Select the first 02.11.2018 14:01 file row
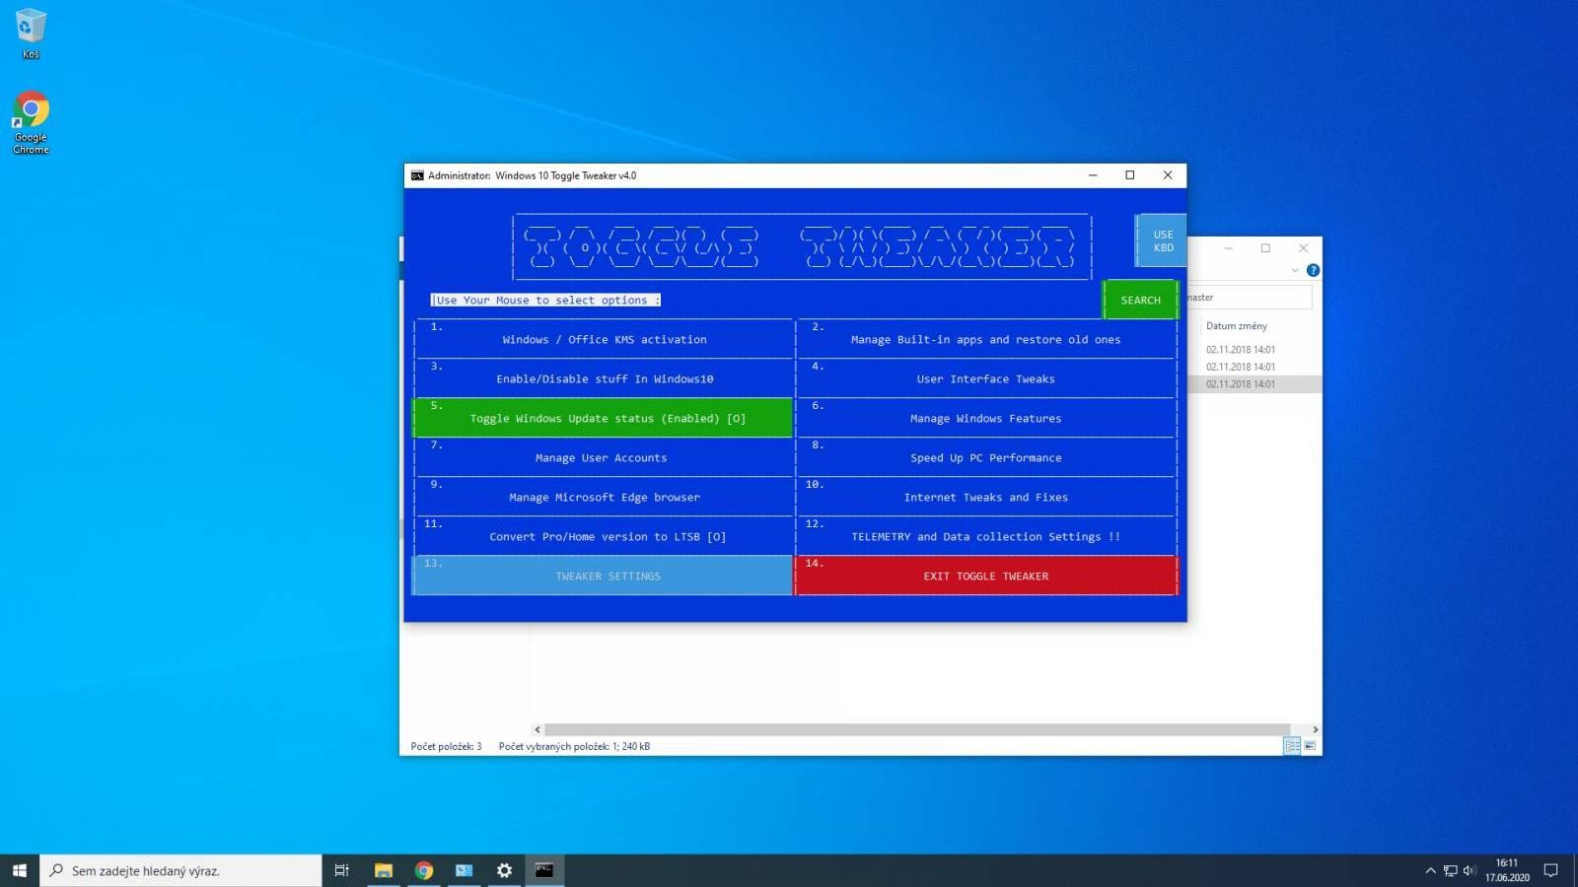The image size is (1578, 887). [1241, 349]
